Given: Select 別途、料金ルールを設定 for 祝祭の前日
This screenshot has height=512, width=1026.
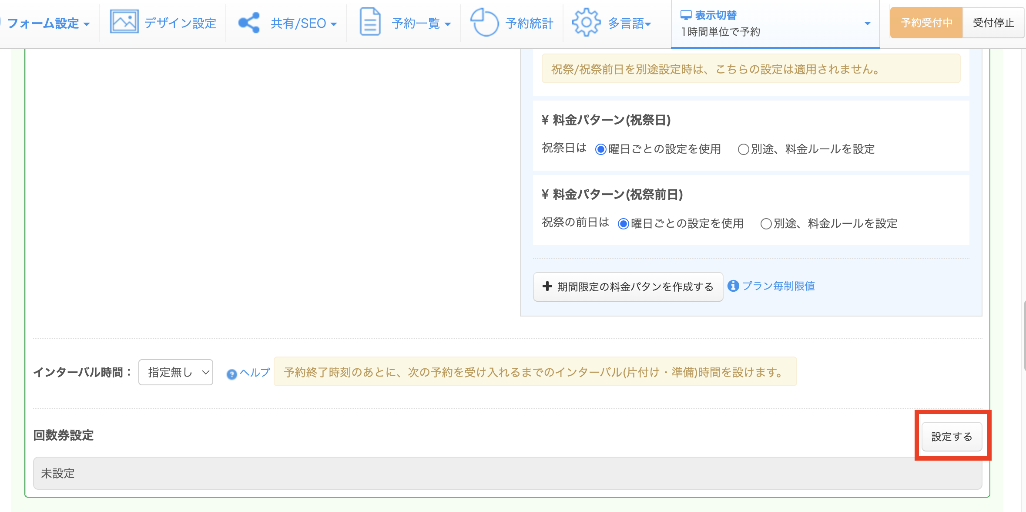Looking at the screenshot, I should pos(766,224).
